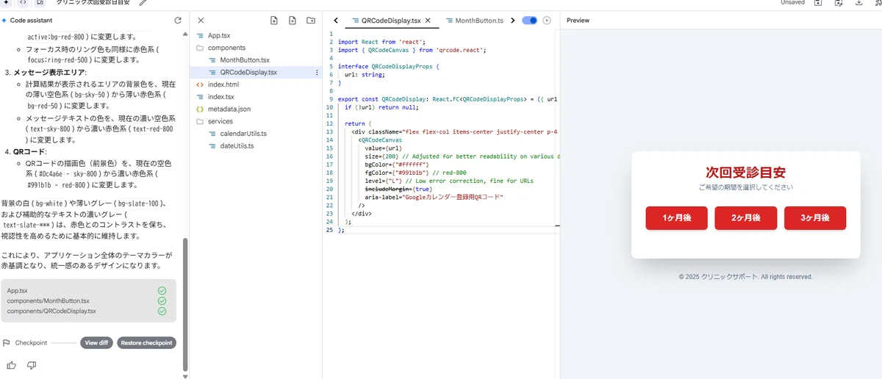The width and height of the screenshot is (882, 379).
Task: Click the Unsaved status label
Action: coord(792,3)
